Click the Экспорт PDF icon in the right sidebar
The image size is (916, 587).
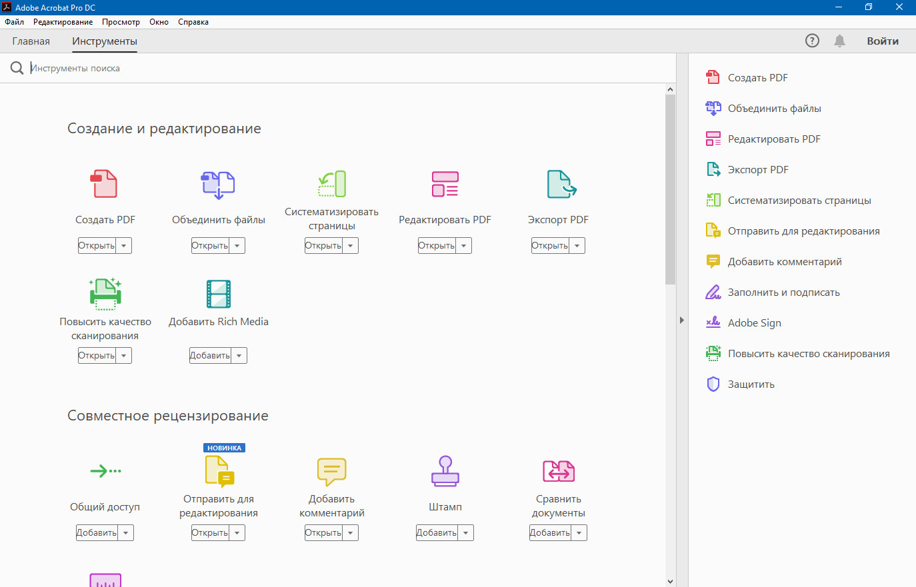pos(713,169)
